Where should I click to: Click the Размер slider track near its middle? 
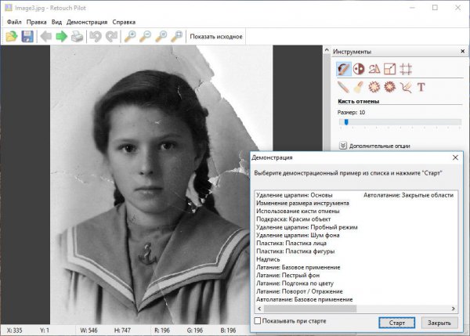pyautogui.click(x=400, y=122)
